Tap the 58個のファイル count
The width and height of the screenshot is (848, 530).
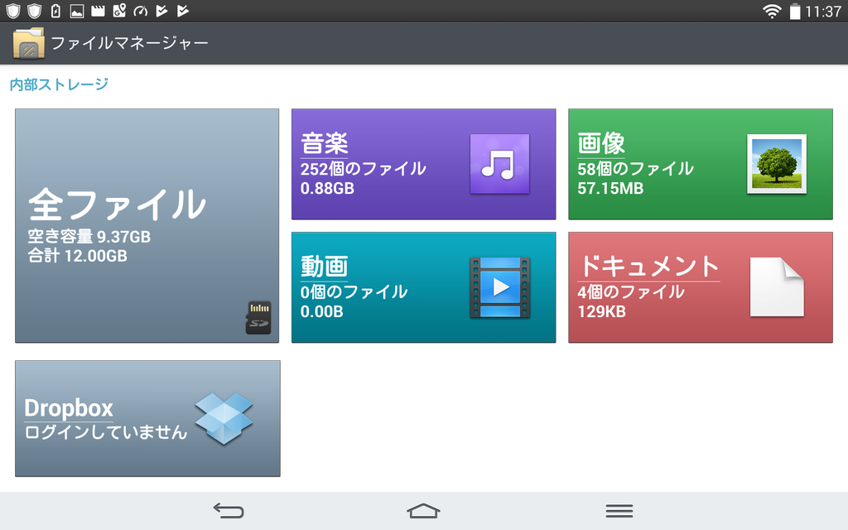pyautogui.click(x=635, y=169)
